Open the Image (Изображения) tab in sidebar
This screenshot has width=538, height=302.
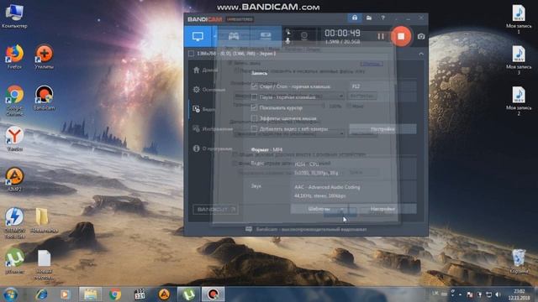tap(213, 129)
